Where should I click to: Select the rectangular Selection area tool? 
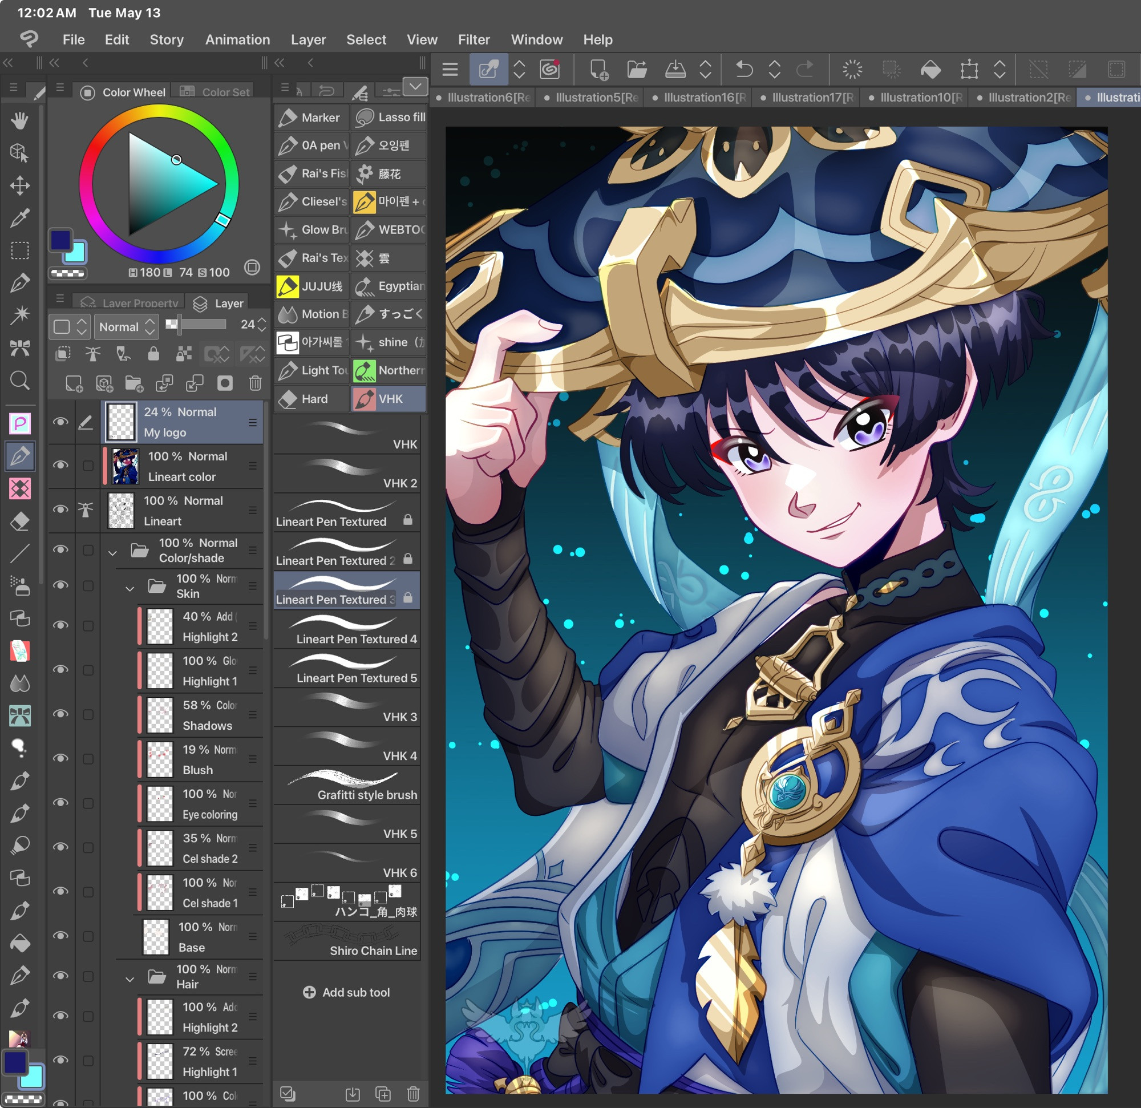20,250
